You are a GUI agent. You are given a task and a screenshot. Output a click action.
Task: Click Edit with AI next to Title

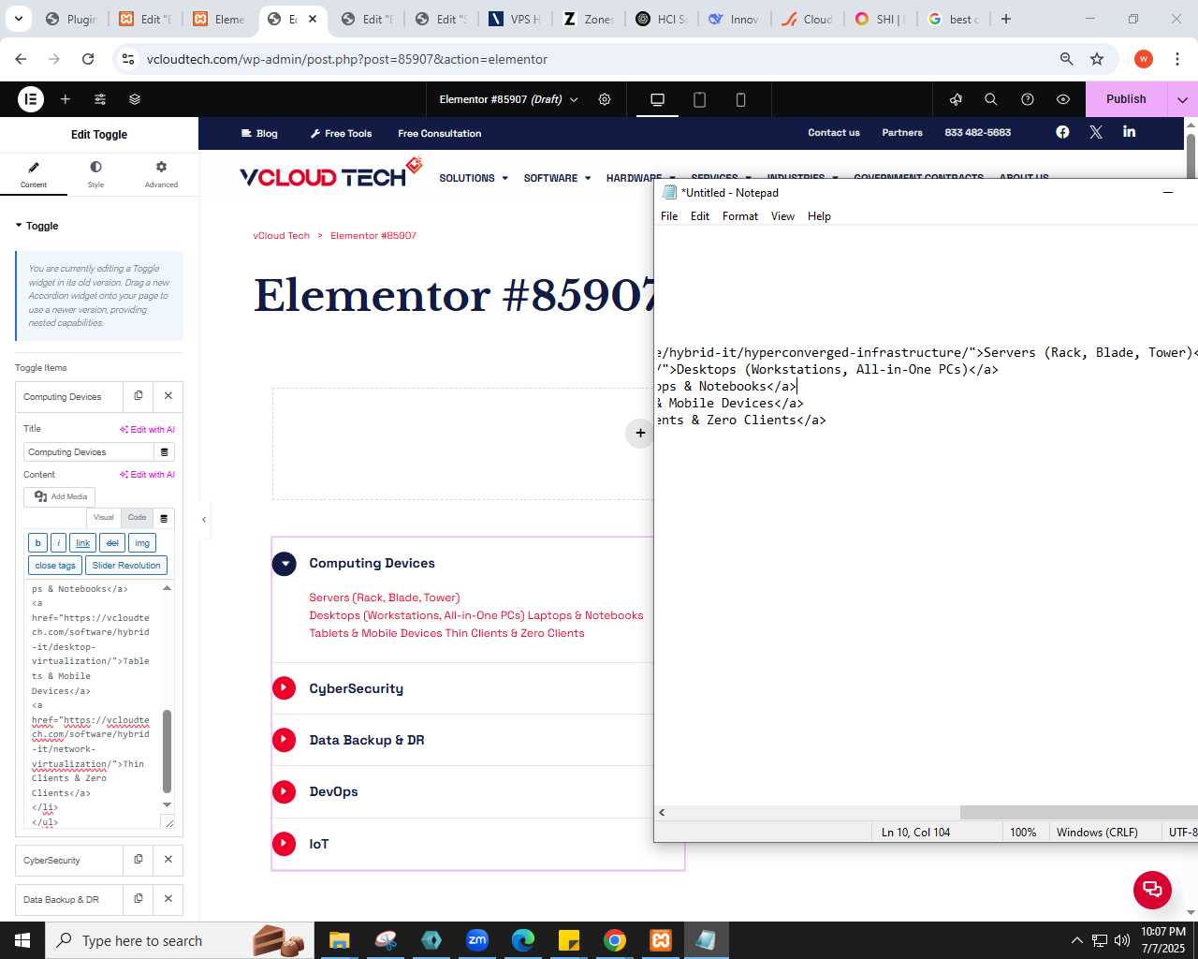point(147,429)
